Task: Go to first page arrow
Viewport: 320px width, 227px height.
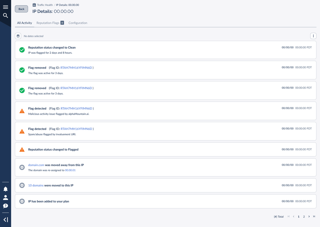Action: (x=289, y=217)
